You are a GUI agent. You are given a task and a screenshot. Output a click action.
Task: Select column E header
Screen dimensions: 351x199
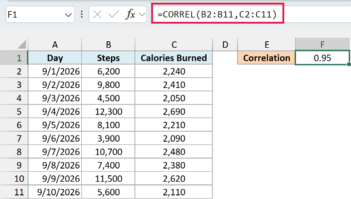click(267, 45)
